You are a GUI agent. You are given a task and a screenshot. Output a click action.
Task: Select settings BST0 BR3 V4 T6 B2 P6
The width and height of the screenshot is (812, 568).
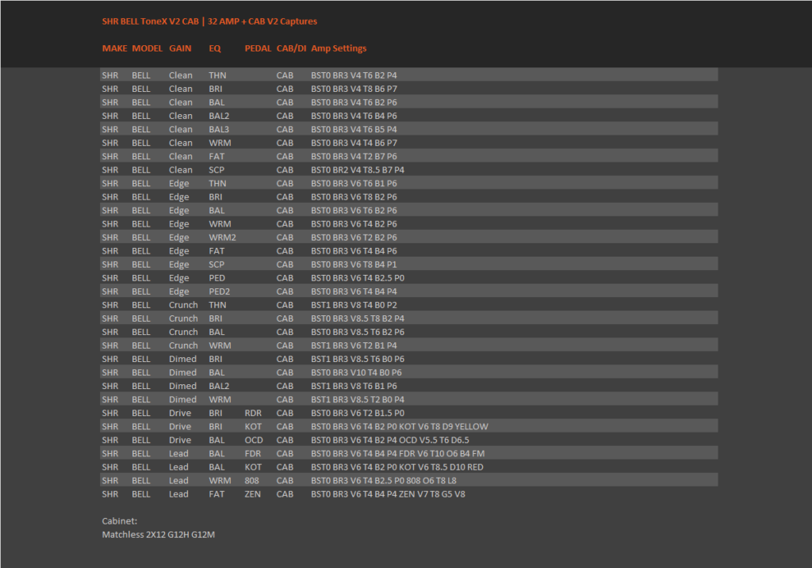[x=354, y=102]
